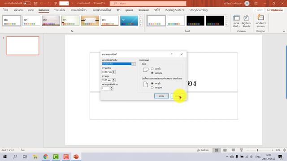The height and width of the screenshot is (161, 287).
Task: Select first black variant thumbnail
Action: pos(196,21)
